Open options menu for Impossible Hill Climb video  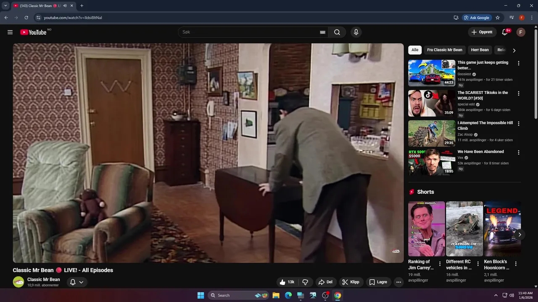click(x=519, y=124)
